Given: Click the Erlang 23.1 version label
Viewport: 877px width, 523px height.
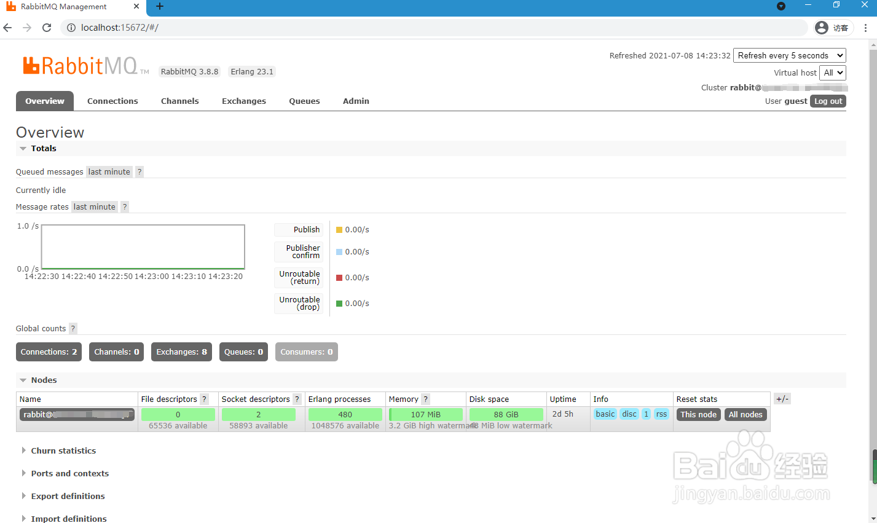Looking at the screenshot, I should (x=252, y=72).
